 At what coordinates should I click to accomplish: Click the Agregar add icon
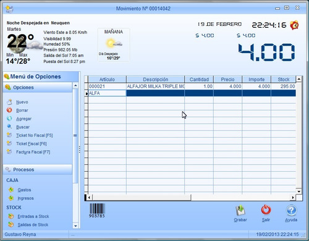(9, 119)
